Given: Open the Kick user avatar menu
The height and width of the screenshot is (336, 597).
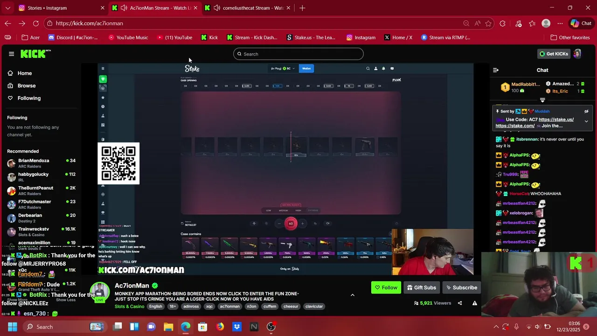Looking at the screenshot, I should pyautogui.click(x=577, y=54).
